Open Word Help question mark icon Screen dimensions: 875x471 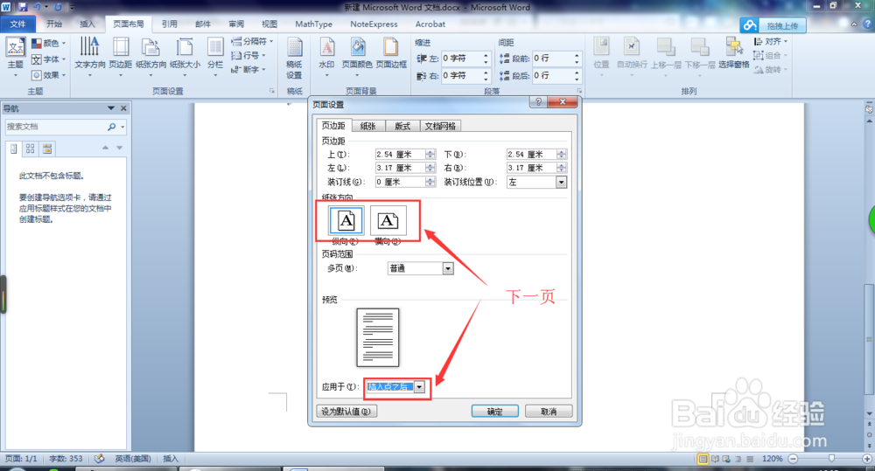(867, 24)
